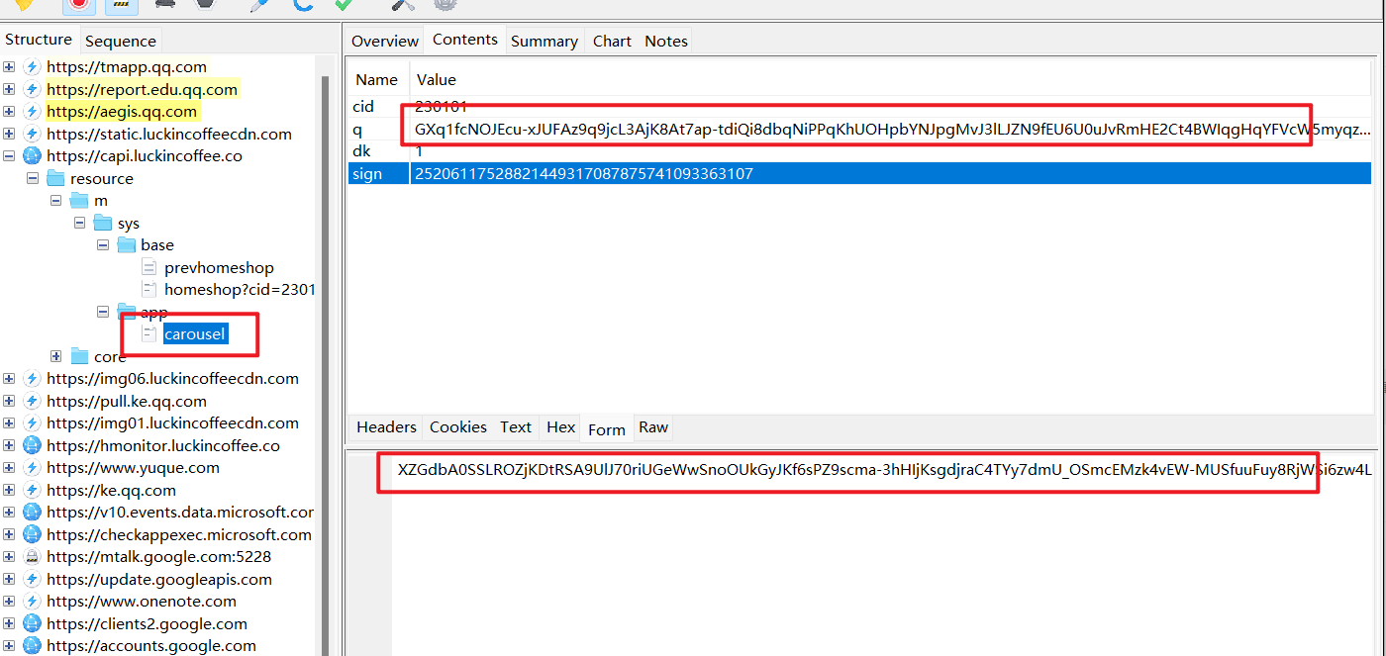Click the globe icon beside hmonitor.luckincoffee.co
The width and height of the screenshot is (1386, 656).
(32, 445)
